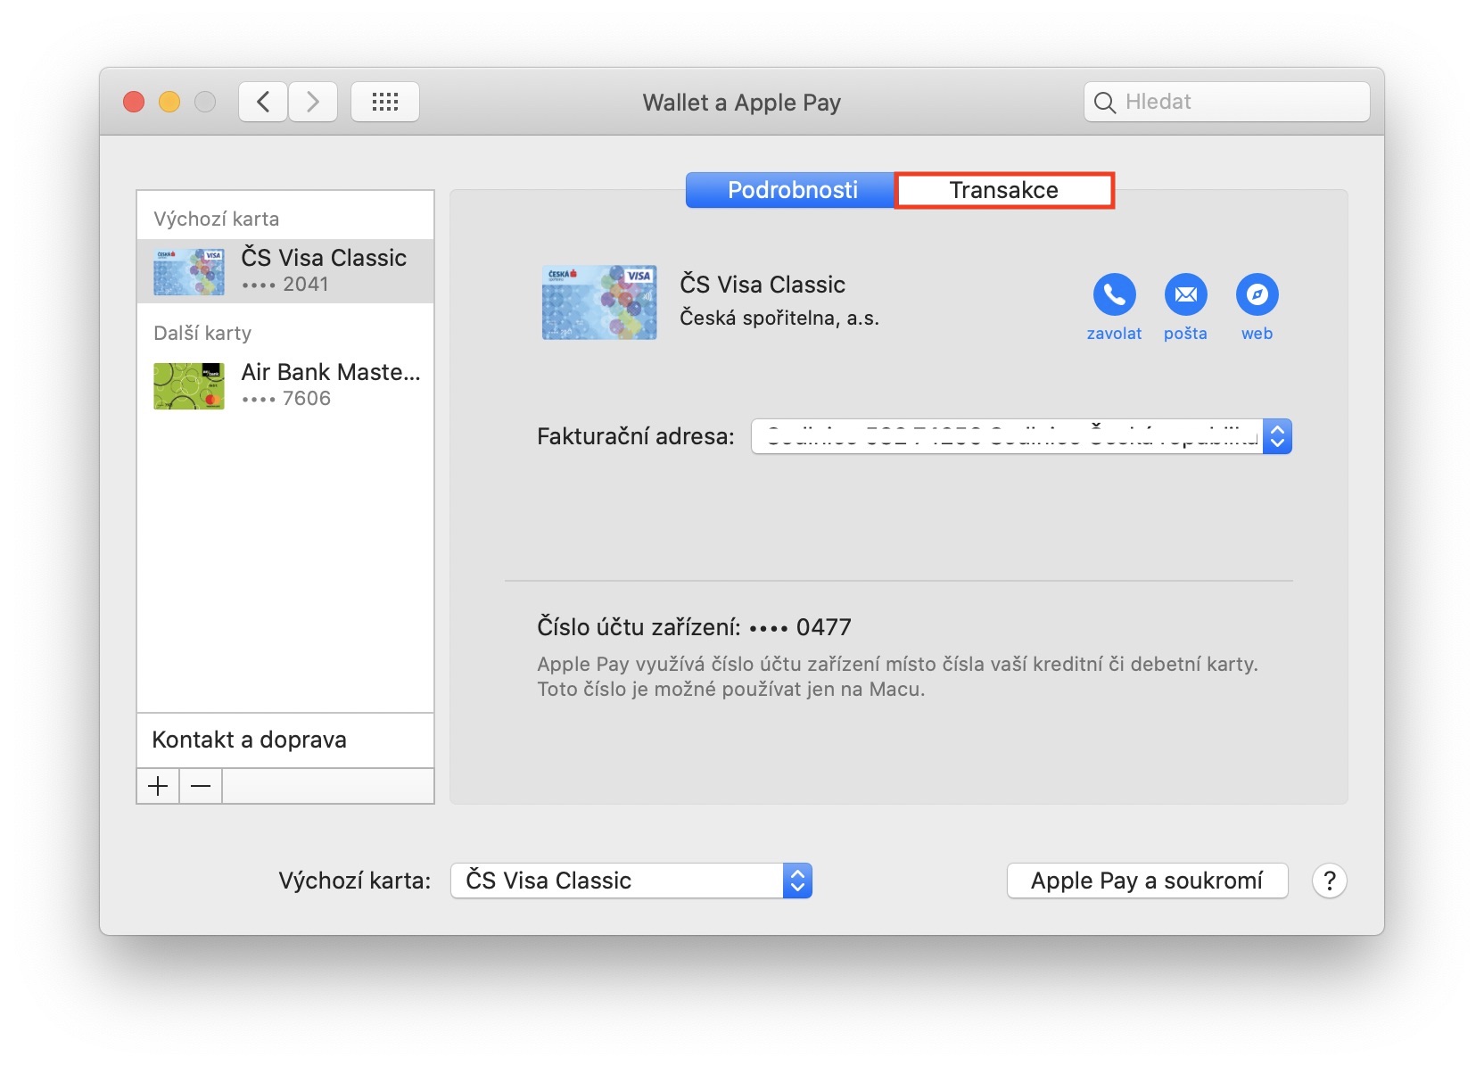The width and height of the screenshot is (1484, 1067).
Task: Click the search magnifier icon
Action: click(x=1104, y=103)
